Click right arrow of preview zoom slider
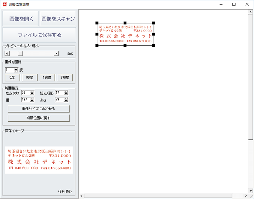This screenshot has height=199, width=254. (56, 53)
